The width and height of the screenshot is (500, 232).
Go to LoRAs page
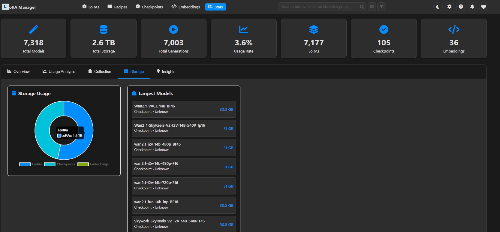[x=91, y=7]
